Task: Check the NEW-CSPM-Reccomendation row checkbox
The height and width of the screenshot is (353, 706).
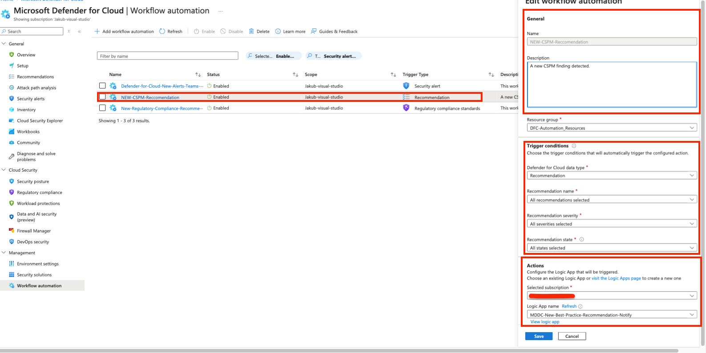Action: 102,97
